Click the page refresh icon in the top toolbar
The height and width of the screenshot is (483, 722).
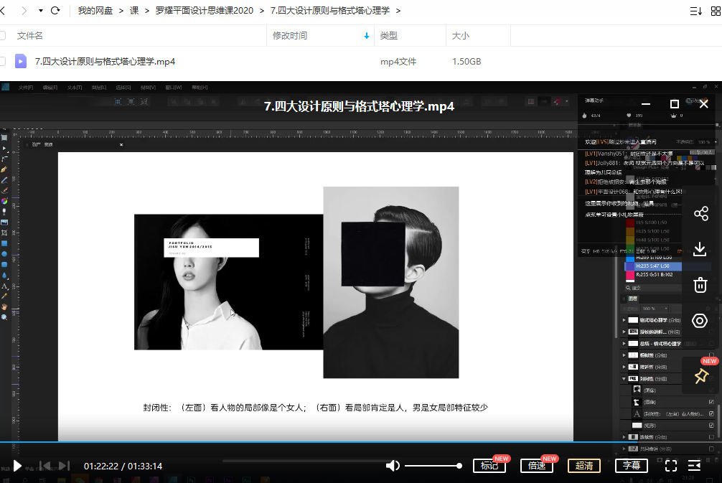56,11
